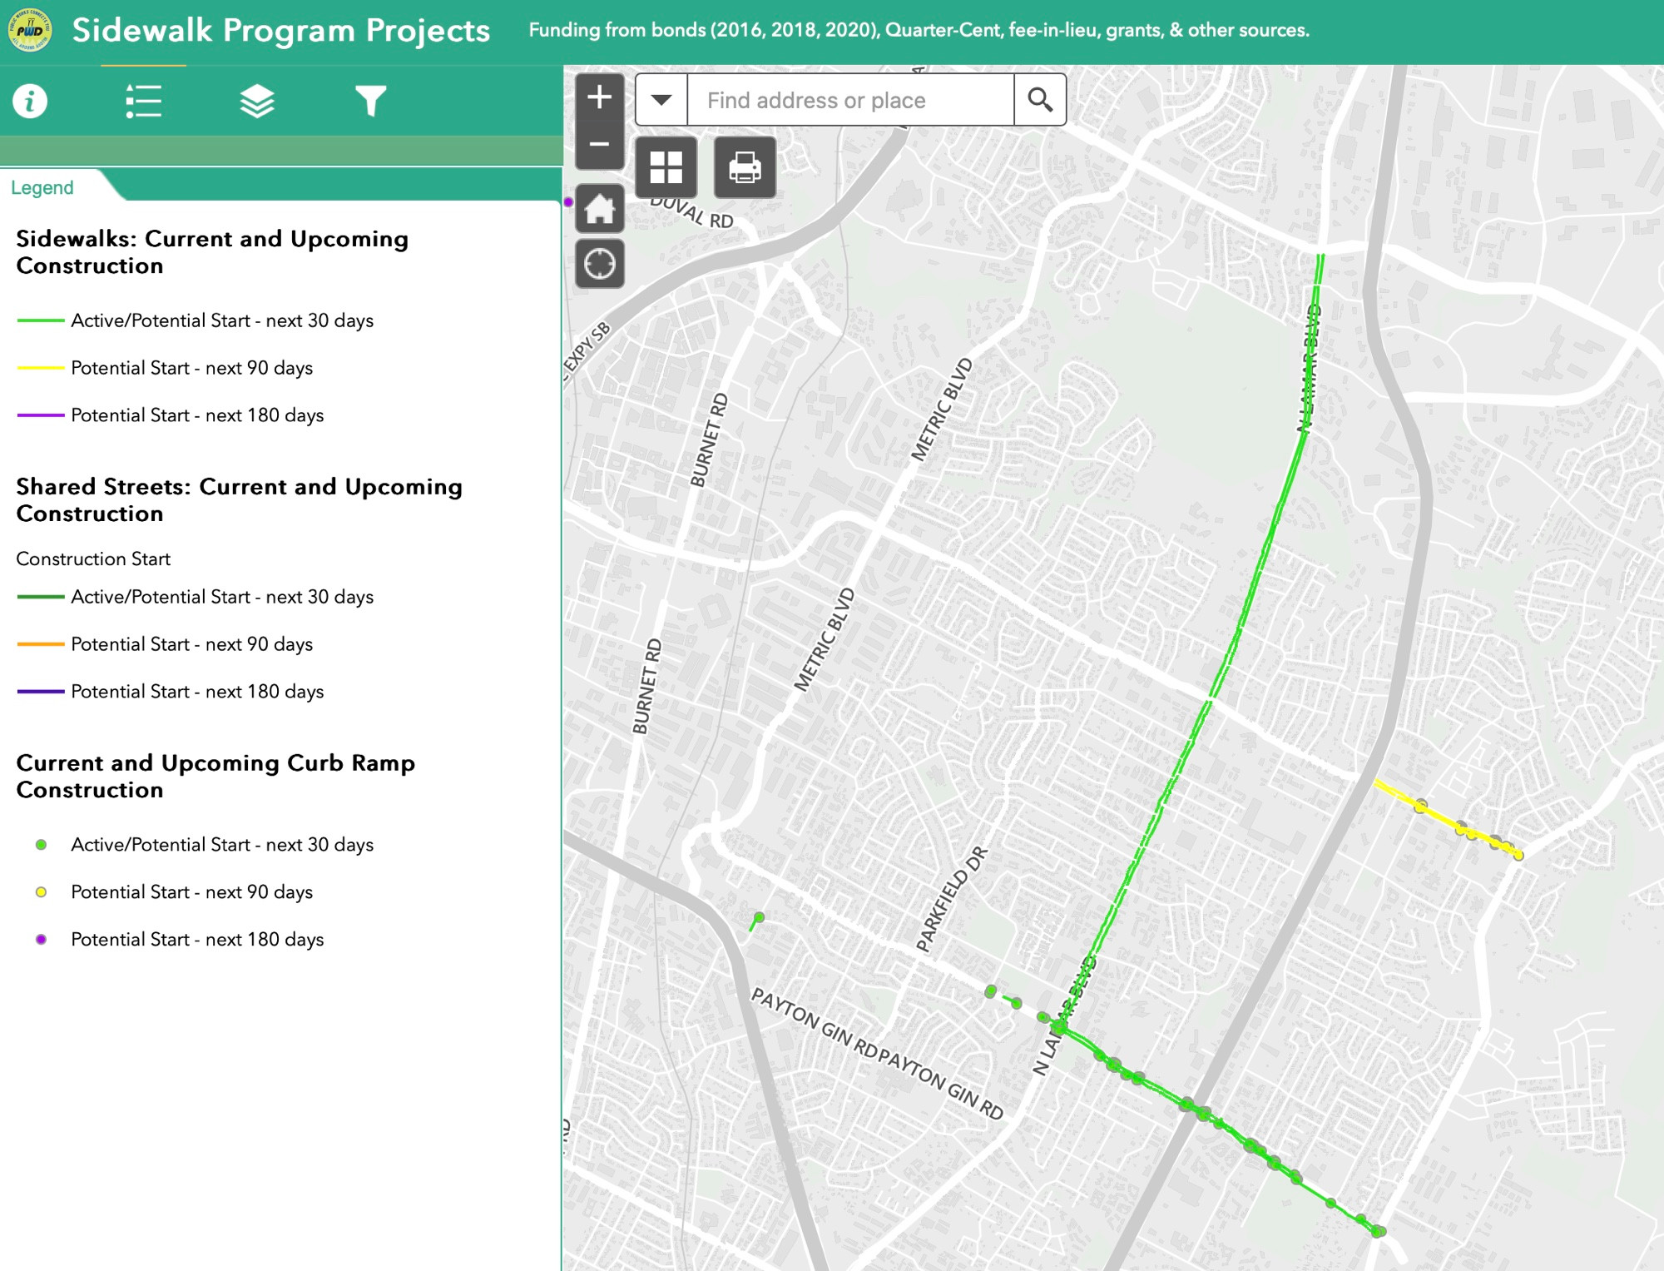Screen dimensions: 1664x1271
Task: Click Current and Upcoming Curb Ramp heading
Action: [x=215, y=777]
